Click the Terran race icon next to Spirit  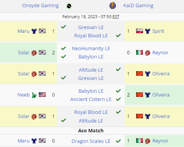(x=147, y=31)
